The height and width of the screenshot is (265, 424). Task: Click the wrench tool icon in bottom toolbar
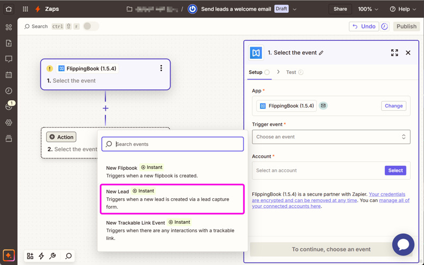tap(52, 256)
